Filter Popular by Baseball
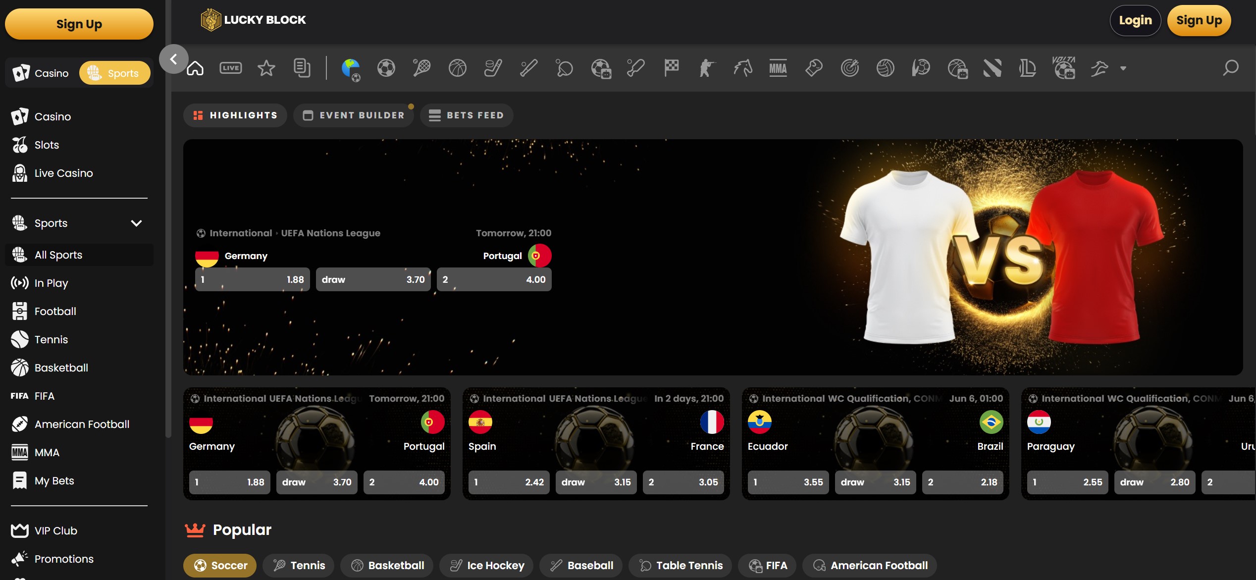Image resolution: width=1256 pixels, height=580 pixels. tap(581, 566)
